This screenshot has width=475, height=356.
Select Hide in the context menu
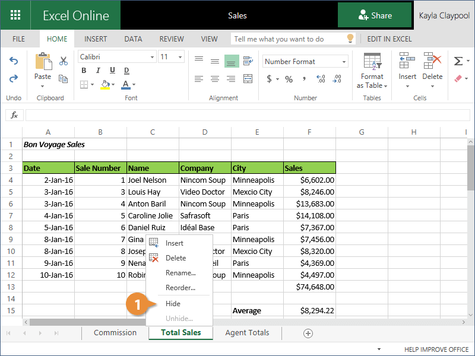(173, 304)
